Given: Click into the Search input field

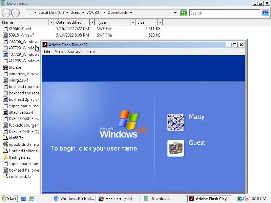Looking at the screenshot, I should click(225, 13).
